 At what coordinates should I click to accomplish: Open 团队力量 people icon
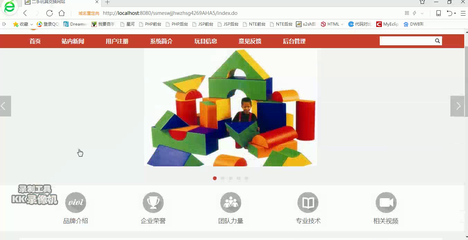click(x=231, y=202)
